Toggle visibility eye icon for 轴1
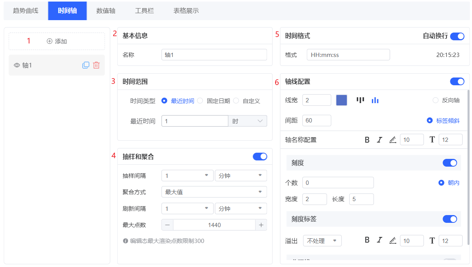The height and width of the screenshot is (267, 472). pos(17,65)
